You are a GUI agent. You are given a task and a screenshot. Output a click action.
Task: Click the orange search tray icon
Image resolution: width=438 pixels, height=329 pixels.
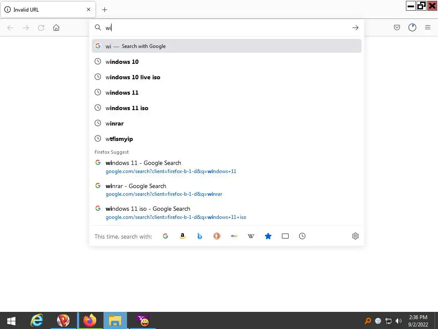[x=368, y=320]
